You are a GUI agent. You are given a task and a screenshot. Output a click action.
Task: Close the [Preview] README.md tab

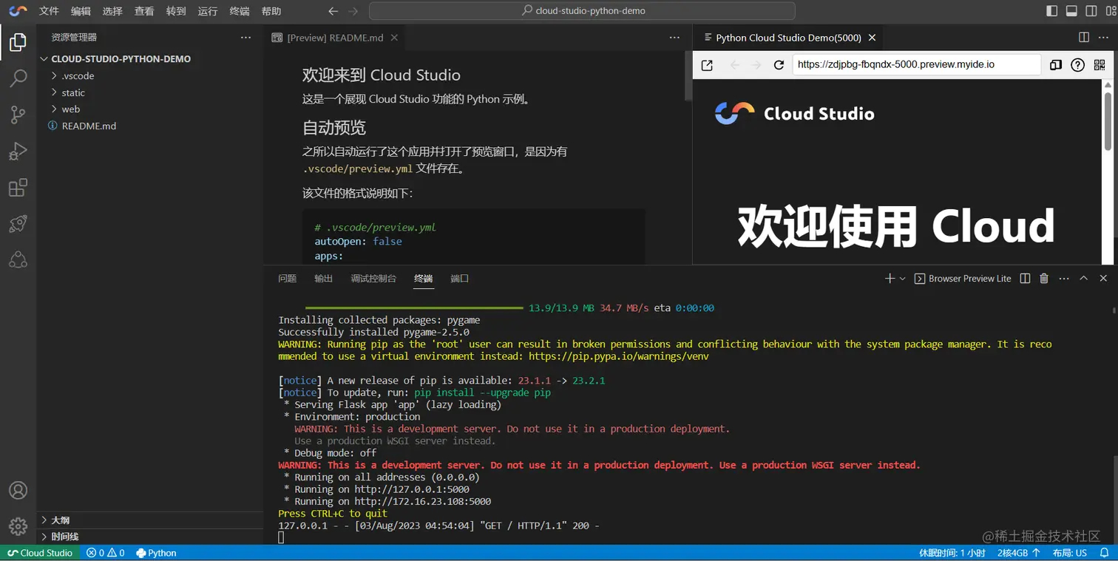[394, 38]
